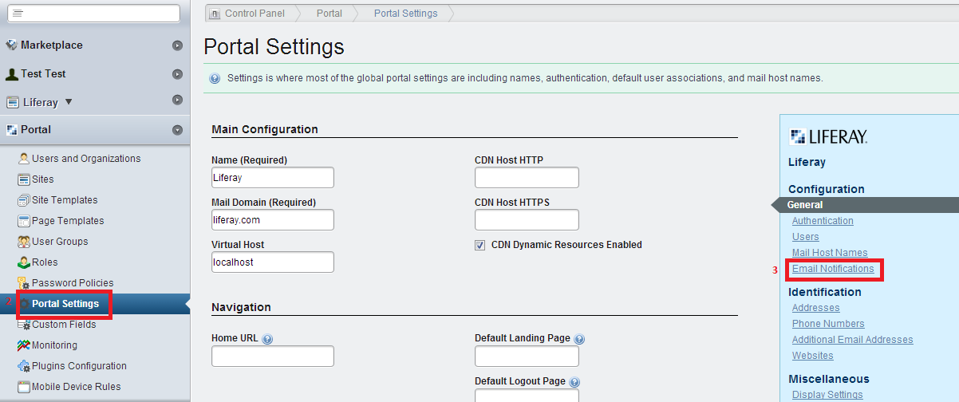
Task: Click the Liferay logo in right panel
Action: (x=827, y=136)
